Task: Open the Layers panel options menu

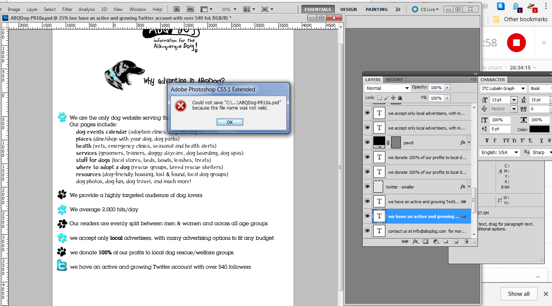Action: pyautogui.click(x=474, y=80)
